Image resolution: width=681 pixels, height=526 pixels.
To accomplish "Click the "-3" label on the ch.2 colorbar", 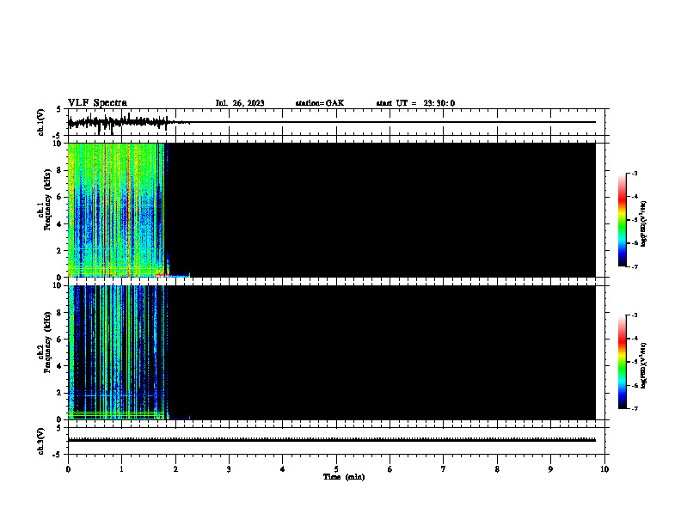I will (634, 315).
